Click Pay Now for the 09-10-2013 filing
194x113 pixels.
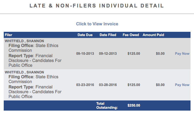[x=182, y=53]
